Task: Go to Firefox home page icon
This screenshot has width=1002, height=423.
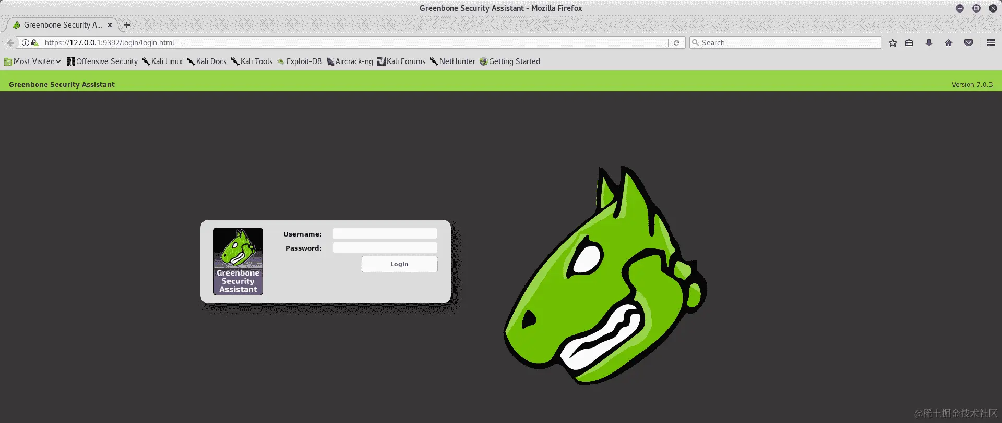Action: [x=949, y=43]
